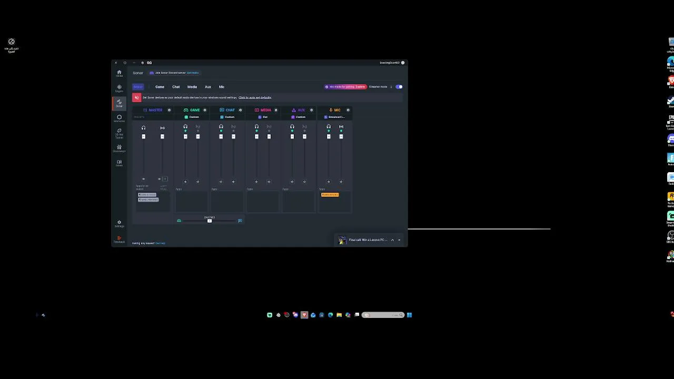Image resolution: width=674 pixels, height=379 pixels.
Task: Click the Master headphones volume fader
Action: 143,136
